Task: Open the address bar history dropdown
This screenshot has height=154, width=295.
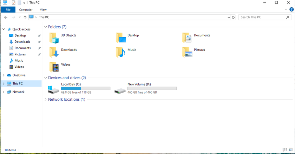Action: pyautogui.click(x=229, y=17)
